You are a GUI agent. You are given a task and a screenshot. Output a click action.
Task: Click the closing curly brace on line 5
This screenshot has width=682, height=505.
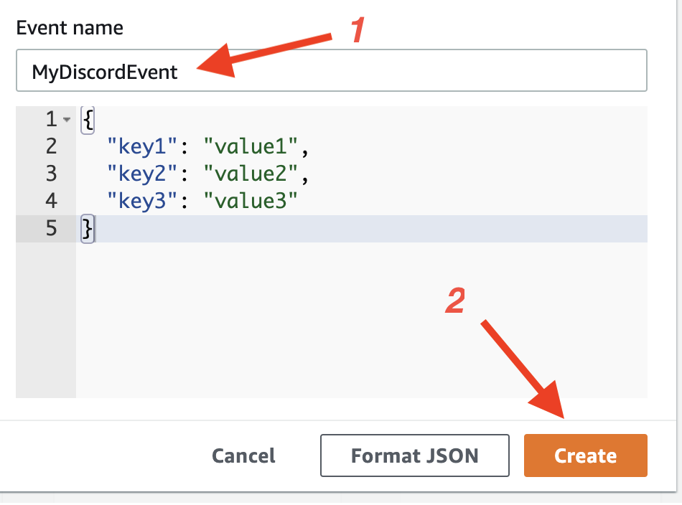[x=88, y=229]
